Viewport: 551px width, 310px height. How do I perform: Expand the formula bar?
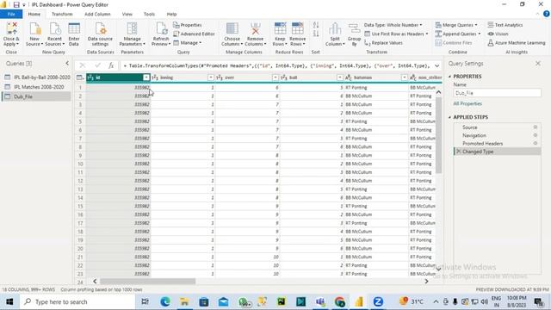pyautogui.click(x=436, y=65)
